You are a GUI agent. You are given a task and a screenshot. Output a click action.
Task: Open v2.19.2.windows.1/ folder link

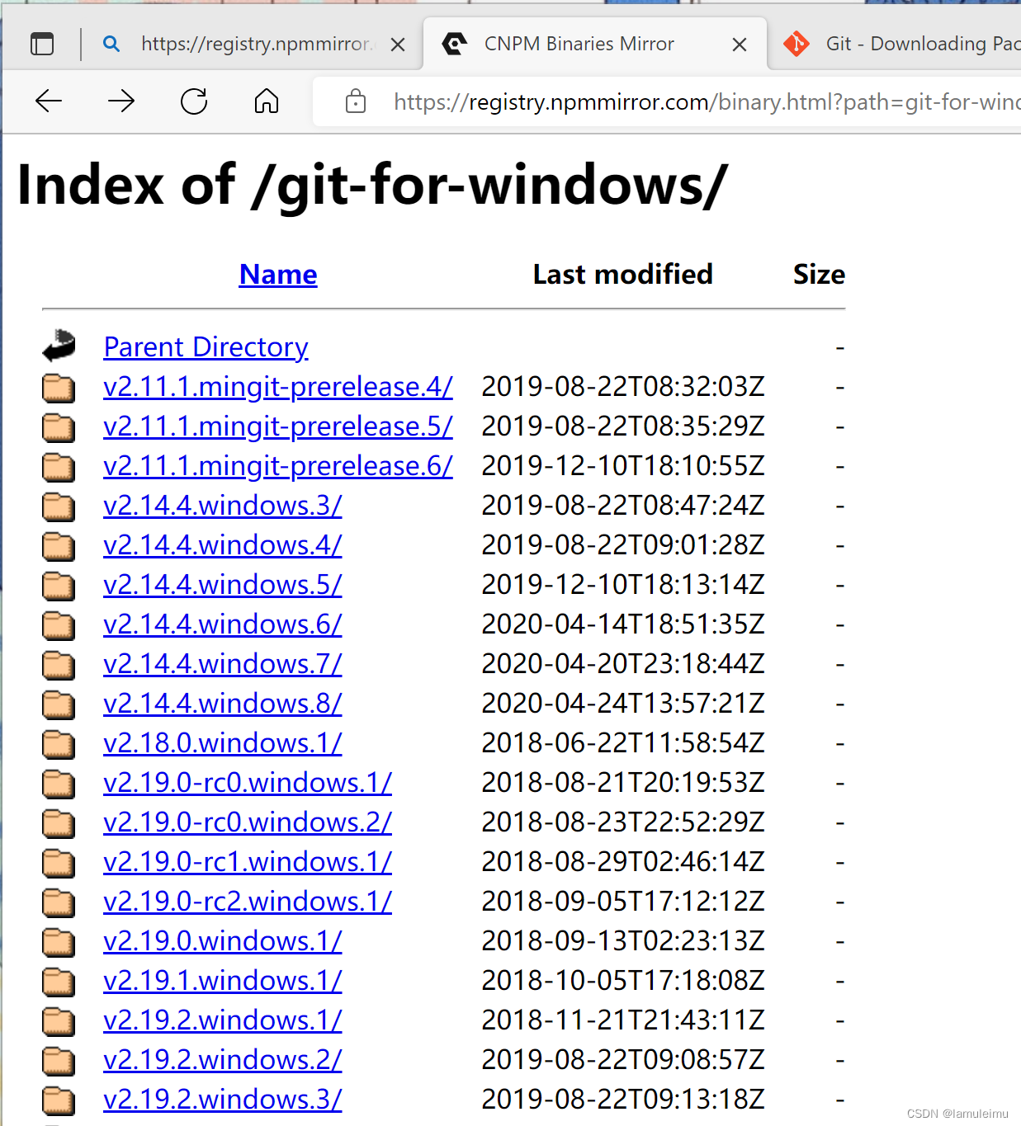point(223,1020)
